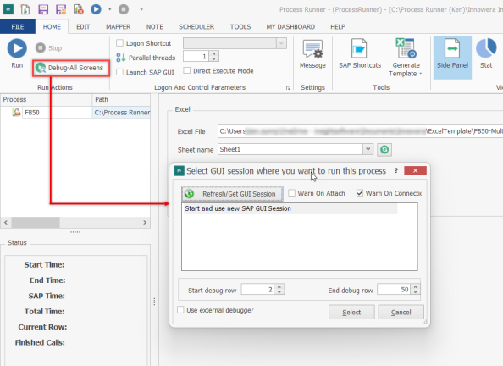This screenshot has width=503, height=366.
Task: Switch to the SCHEDULER ribbon tab
Action: pos(196,26)
